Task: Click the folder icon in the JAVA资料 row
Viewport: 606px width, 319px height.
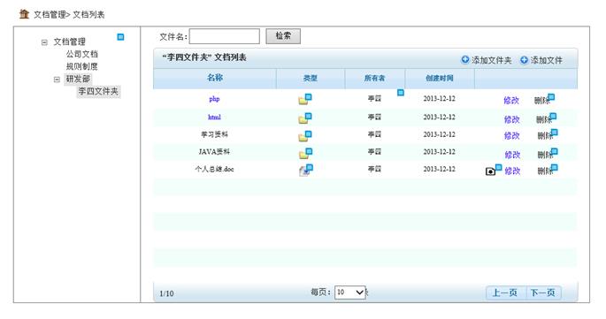Action: click(x=303, y=155)
